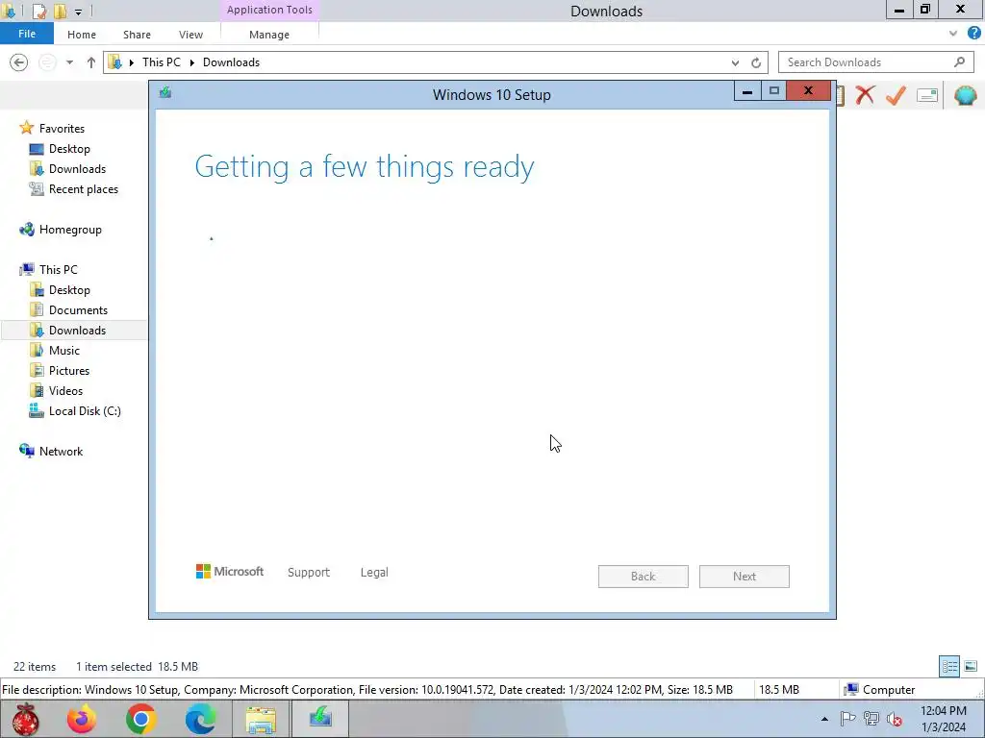Click the '22 items' status text
Screen dimensions: 985x738
[x=35, y=667]
